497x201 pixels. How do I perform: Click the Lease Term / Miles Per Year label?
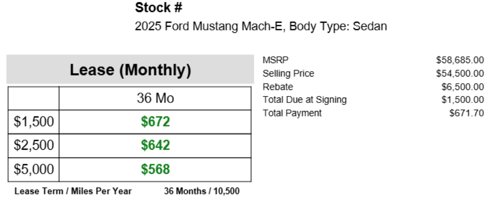click(x=73, y=191)
